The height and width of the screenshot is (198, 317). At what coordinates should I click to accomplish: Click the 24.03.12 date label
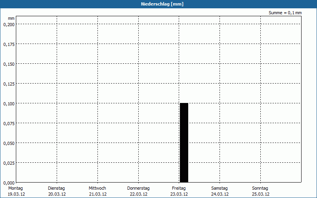(220, 194)
